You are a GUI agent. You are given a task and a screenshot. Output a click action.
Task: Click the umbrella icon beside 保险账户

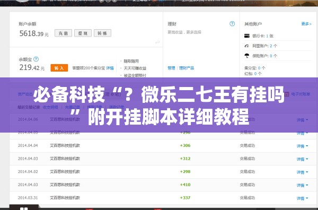[247, 56]
